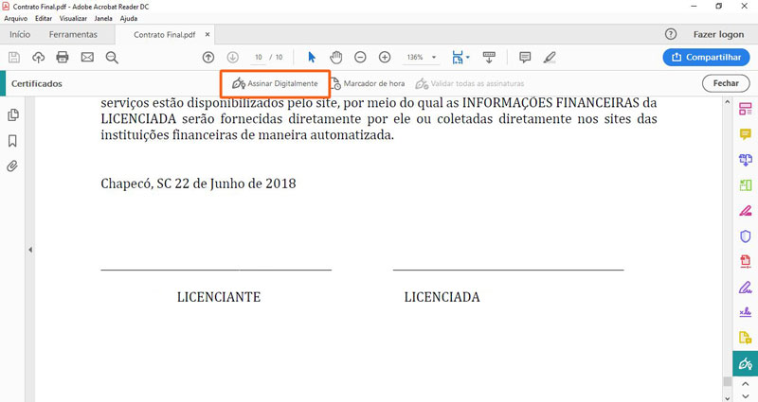The image size is (758, 402).
Task: Collapse the left navigation pane arrow
Action: pos(30,250)
